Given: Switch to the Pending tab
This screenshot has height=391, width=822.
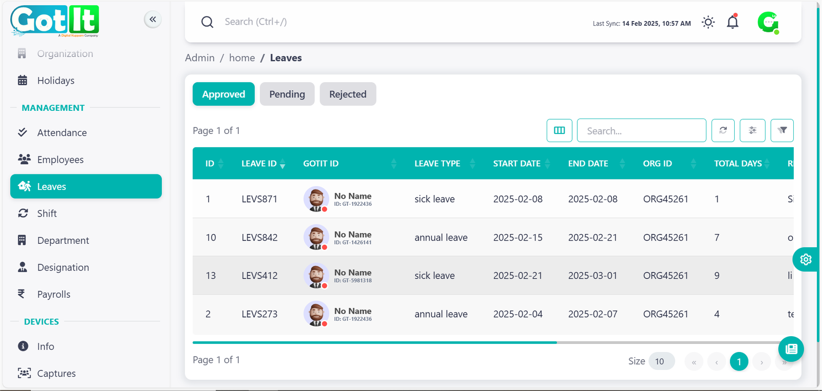Looking at the screenshot, I should tap(287, 94).
